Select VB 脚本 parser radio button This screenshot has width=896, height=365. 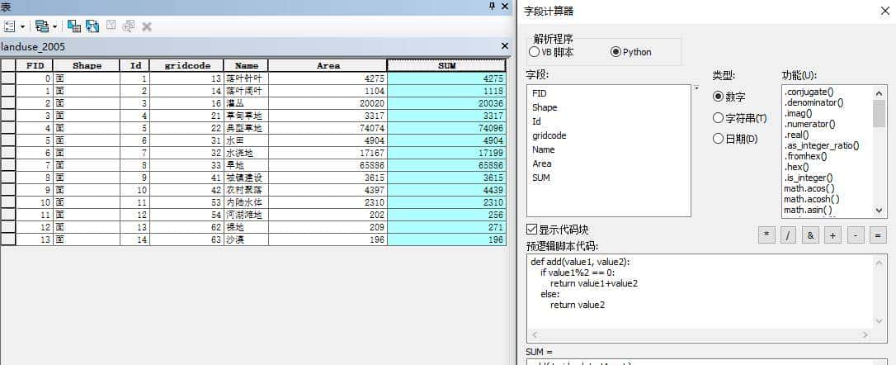[535, 52]
